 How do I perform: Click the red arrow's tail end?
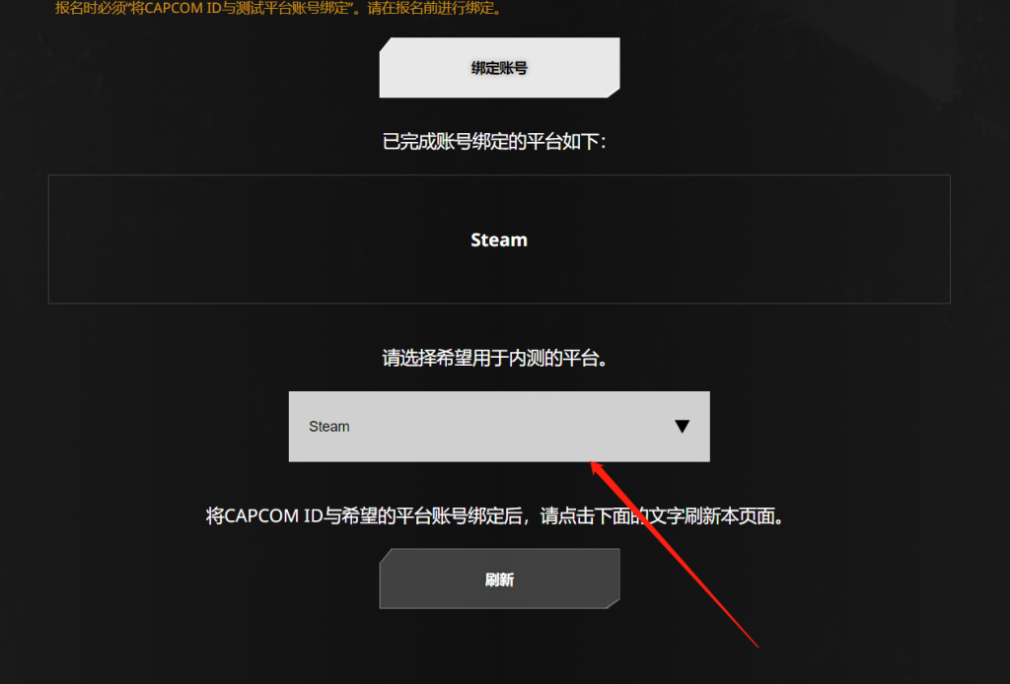click(757, 645)
